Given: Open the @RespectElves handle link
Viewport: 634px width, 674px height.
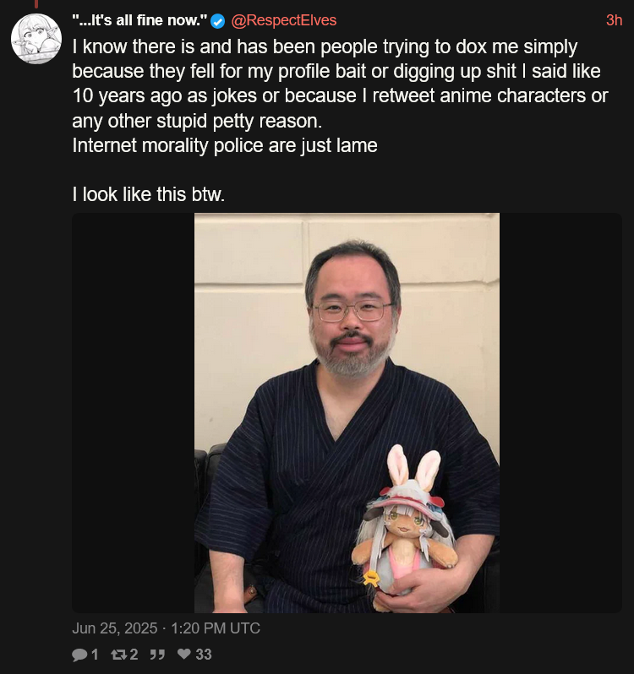Looking at the screenshot, I should click(284, 20).
